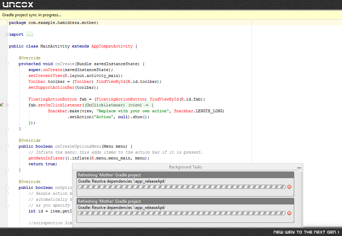
Task: Click the second 'Resolve dependencies' status line
Action: point(122,208)
